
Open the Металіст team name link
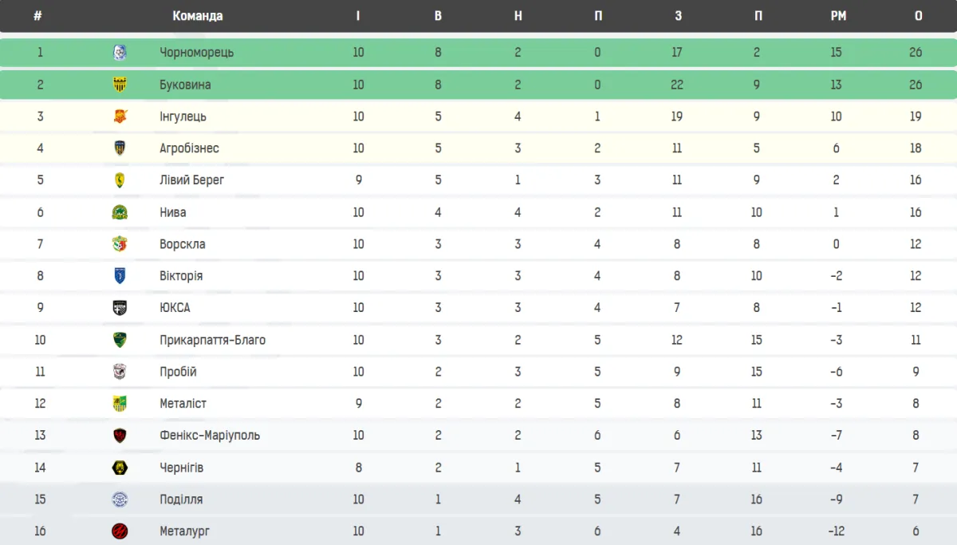click(183, 404)
